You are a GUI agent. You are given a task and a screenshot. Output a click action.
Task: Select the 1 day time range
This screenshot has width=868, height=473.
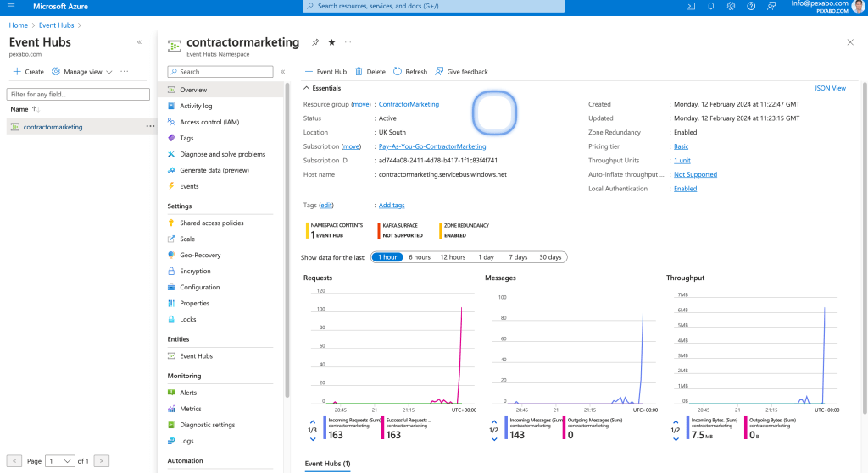[x=486, y=257]
